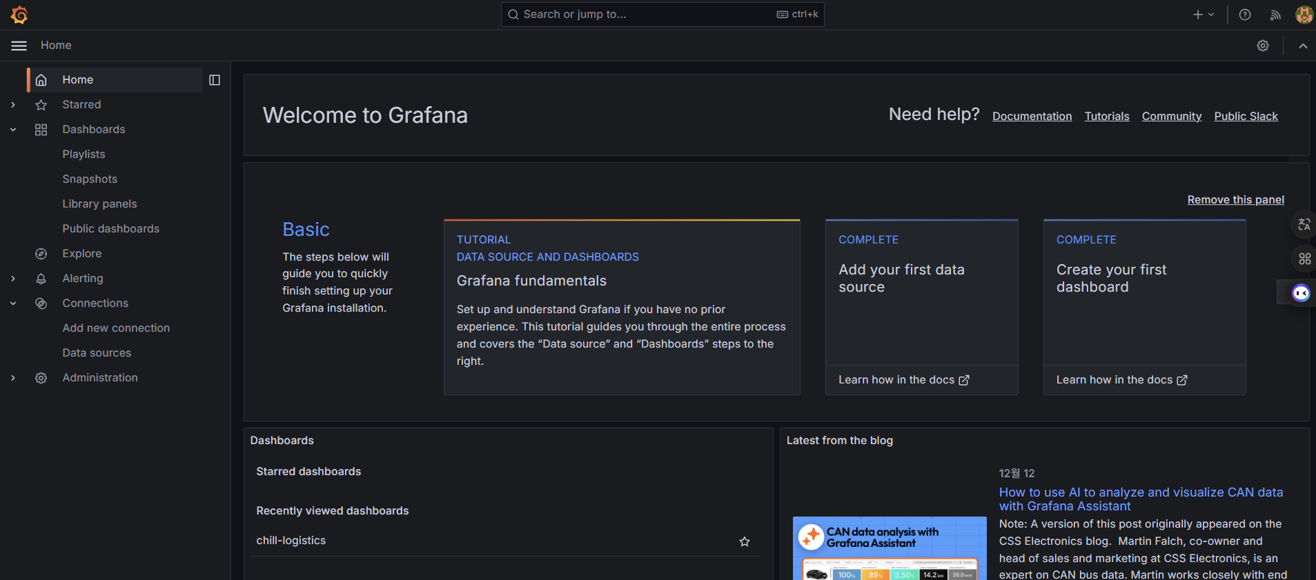1316x580 pixels.
Task: Click the CAN data analysis blog thumbnail
Action: pyautogui.click(x=890, y=548)
